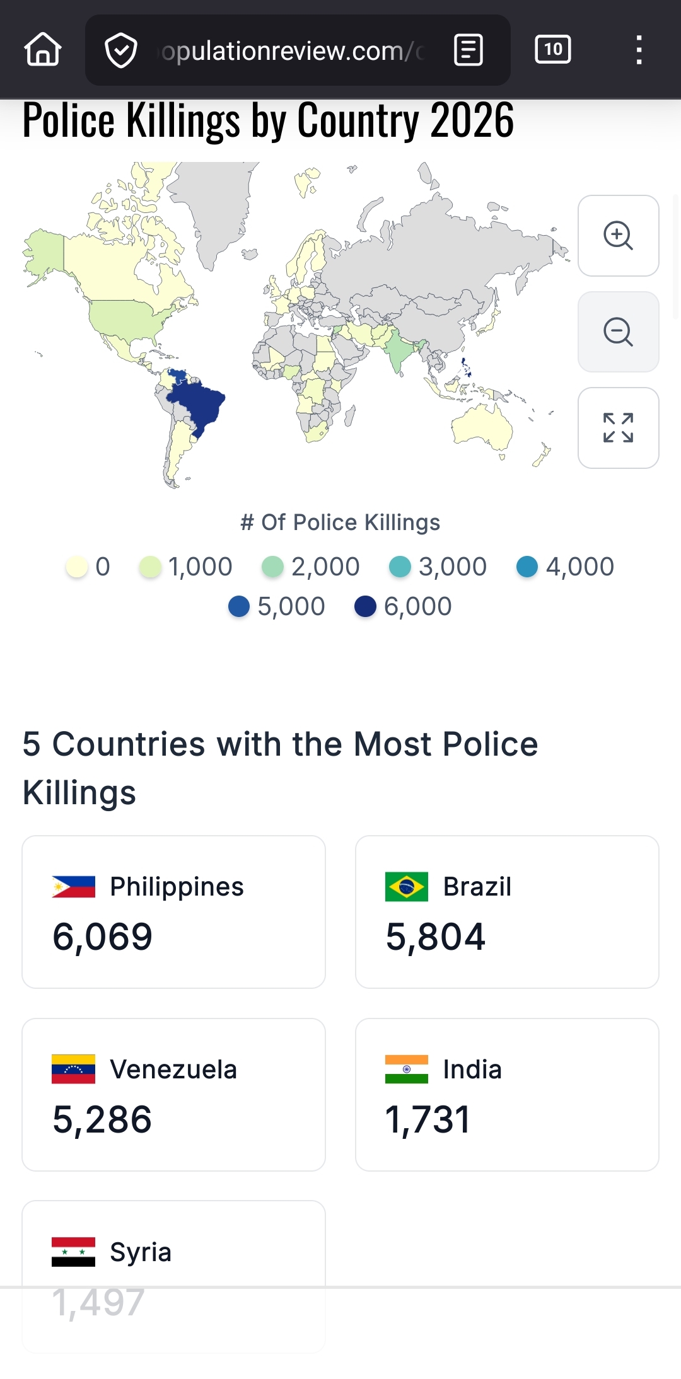Open the Brazil country card
Image resolution: width=681 pixels, height=1379 pixels.
pyautogui.click(x=507, y=911)
